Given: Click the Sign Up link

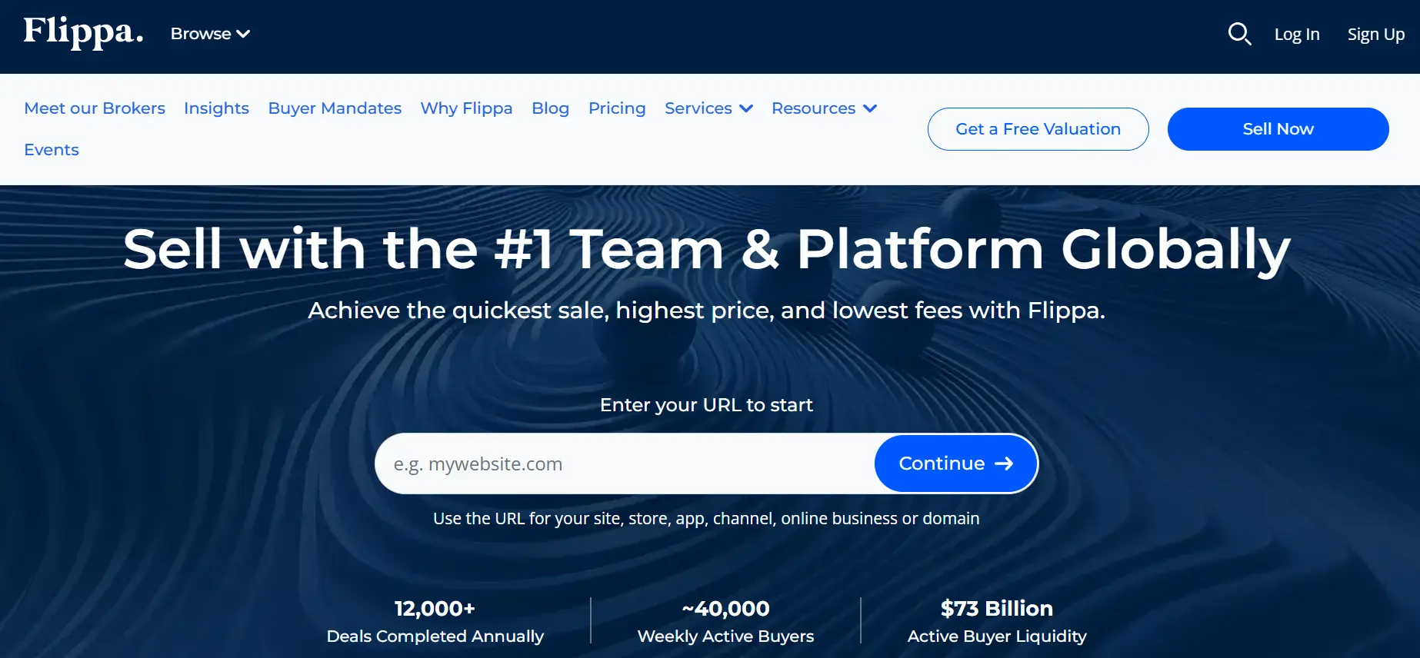Looking at the screenshot, I should click(x=1376, y=35).
